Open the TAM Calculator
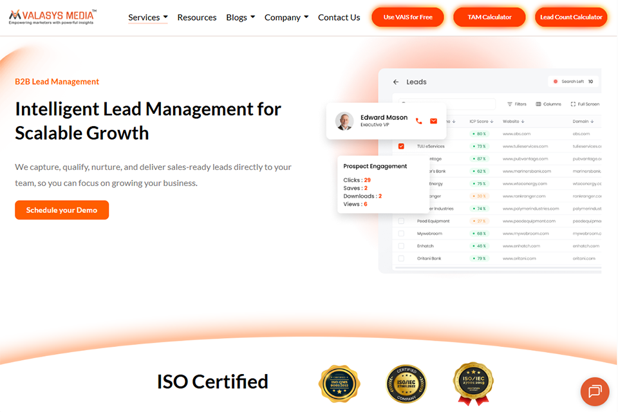Image resolution: width=618 pixels, height=412 pixels. pyautogui.click(x=489, y=17)
